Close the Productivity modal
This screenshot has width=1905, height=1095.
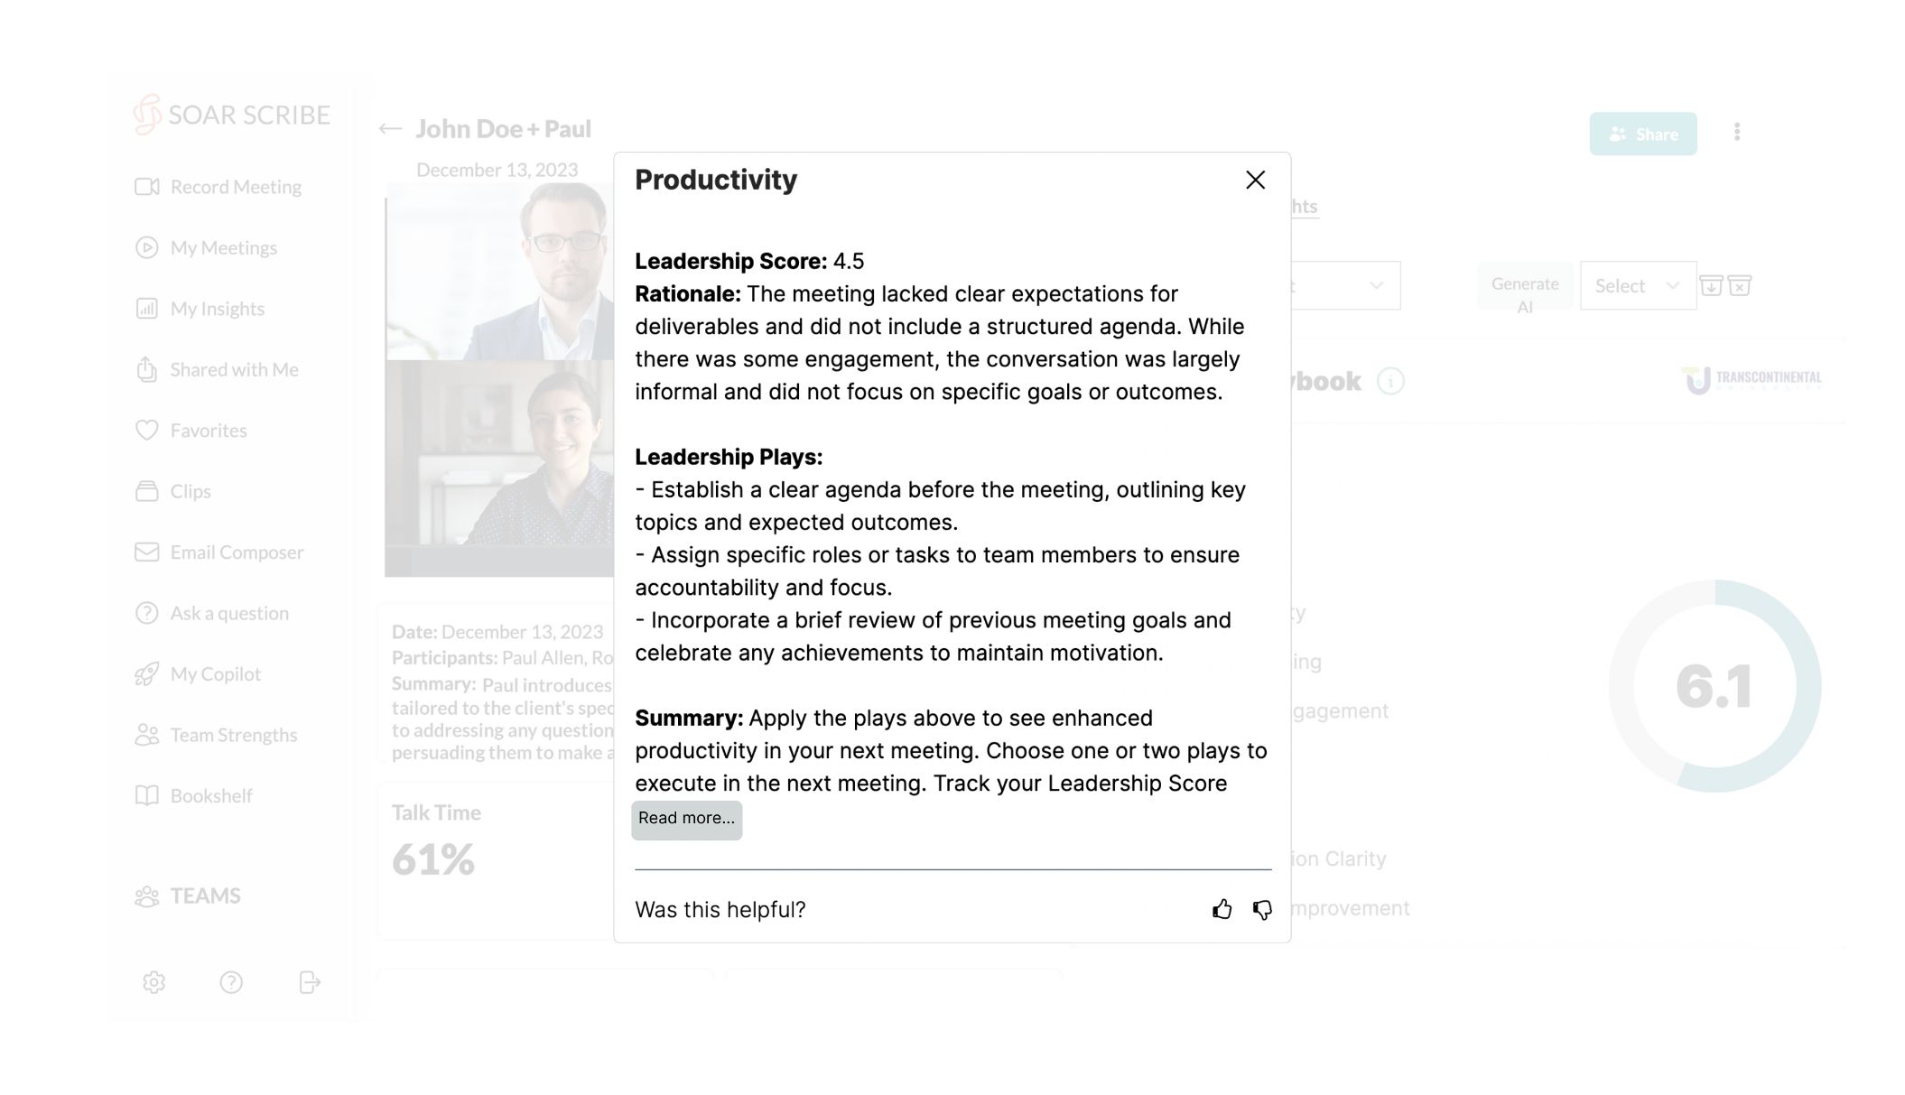click(1253, 180)
